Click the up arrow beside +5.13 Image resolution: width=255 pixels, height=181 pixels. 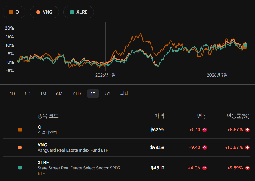coord(205,130)
